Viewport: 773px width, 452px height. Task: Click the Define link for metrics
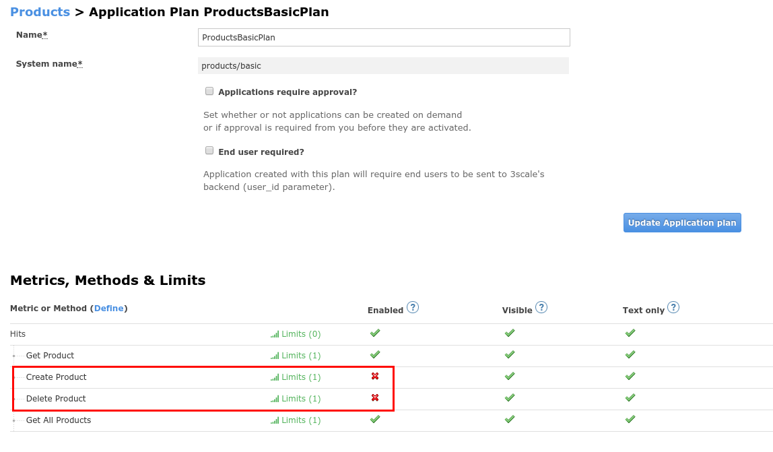pos(108,309)
